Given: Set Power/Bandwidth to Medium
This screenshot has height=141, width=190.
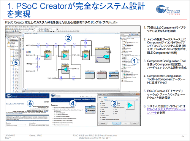Looking at the screenshot, I should tap(101, 111).
